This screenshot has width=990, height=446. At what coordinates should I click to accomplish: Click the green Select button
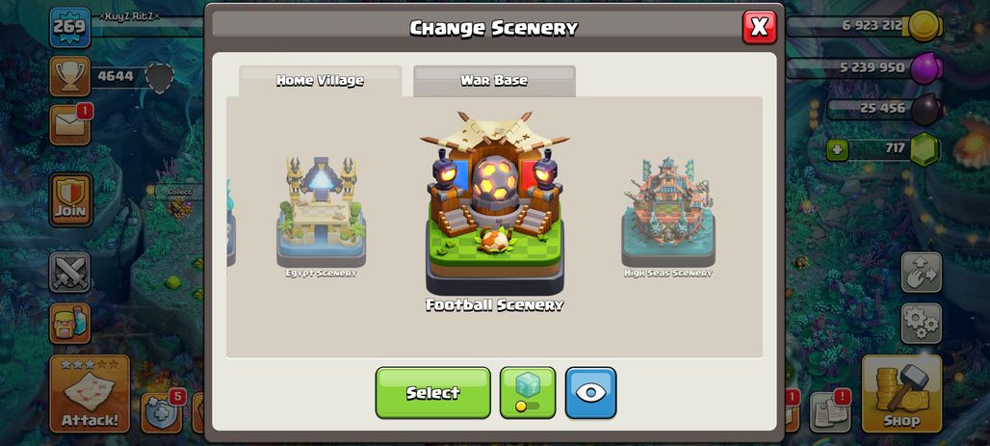(x=433, y=392)
